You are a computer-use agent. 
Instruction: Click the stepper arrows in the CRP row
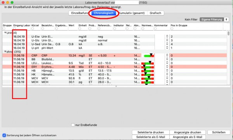click(x=167, y=55)
